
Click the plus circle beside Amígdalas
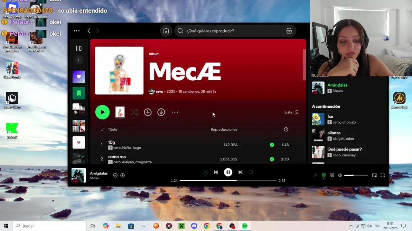(x=122, y=175)
